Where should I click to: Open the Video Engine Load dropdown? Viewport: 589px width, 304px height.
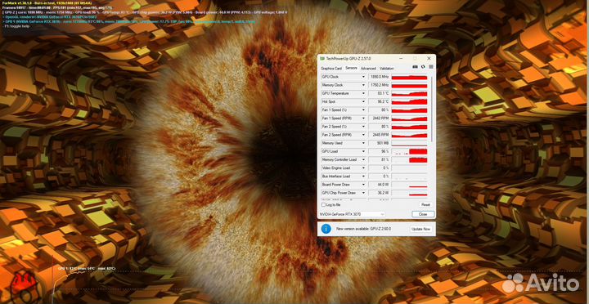click(x=363, y=168)
